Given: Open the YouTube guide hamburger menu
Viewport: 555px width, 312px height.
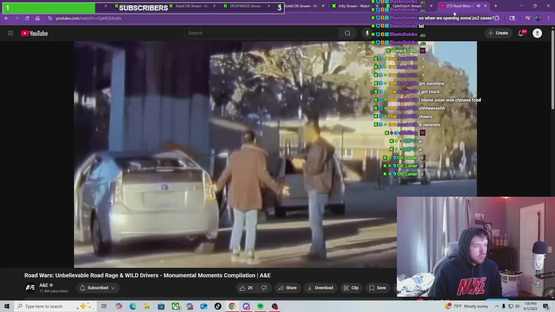Looking at the screenshot, I should (10, 33).
